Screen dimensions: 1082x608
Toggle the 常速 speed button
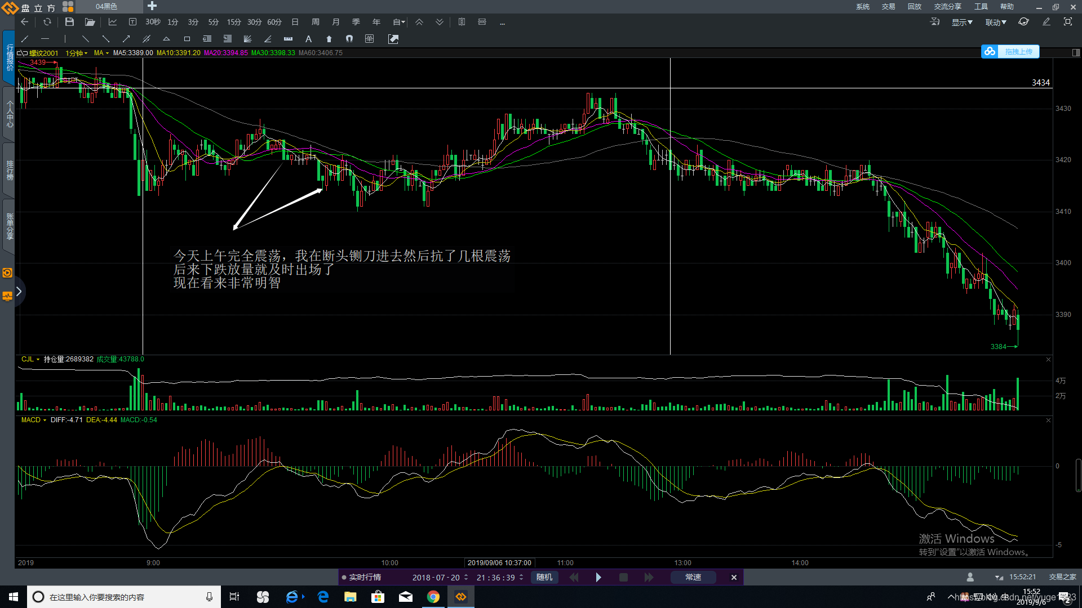(x=693, y=578)
